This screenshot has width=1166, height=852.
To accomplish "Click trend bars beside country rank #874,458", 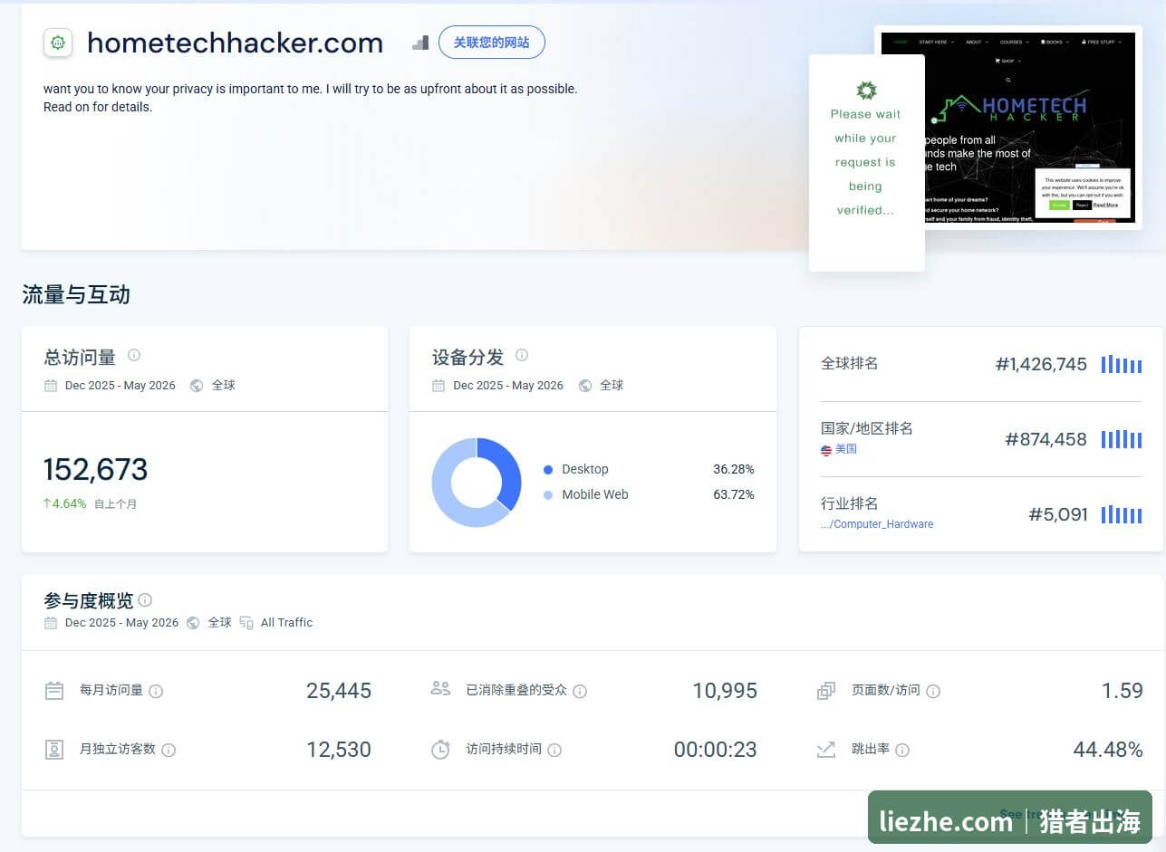I will (1122, 439).
